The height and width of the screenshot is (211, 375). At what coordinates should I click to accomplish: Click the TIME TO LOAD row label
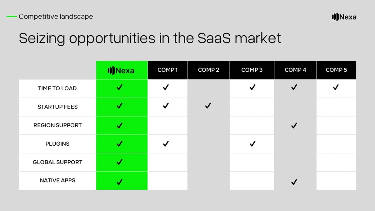tap(57, 88)
